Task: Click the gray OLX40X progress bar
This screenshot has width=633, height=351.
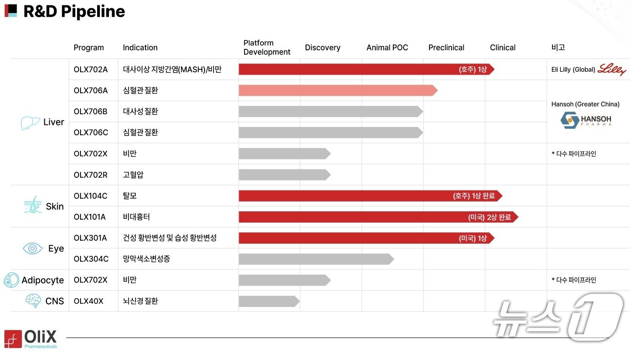Action: pyautogui.click(x=268, y=301)
